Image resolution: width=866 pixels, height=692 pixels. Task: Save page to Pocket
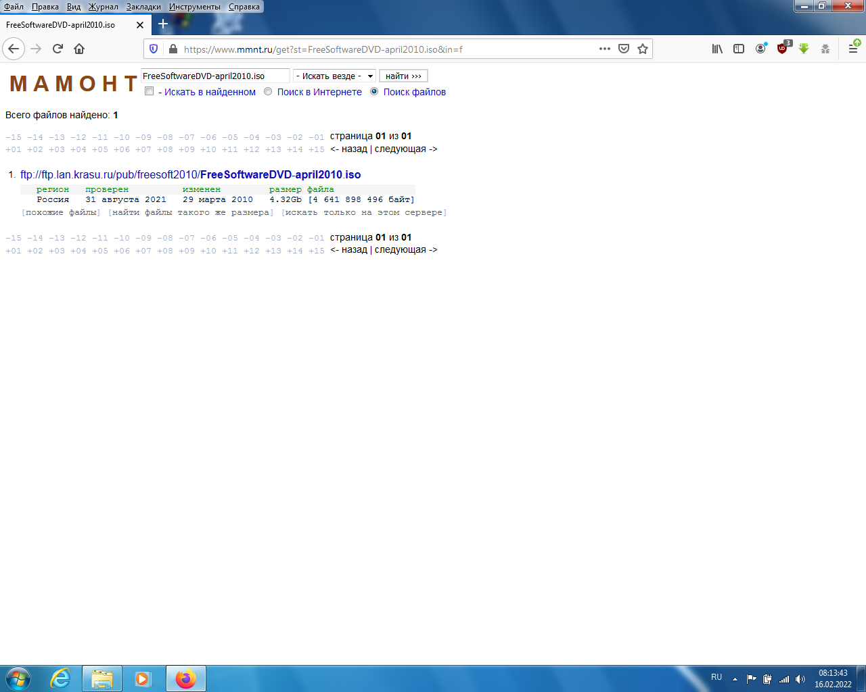point(624,49)
